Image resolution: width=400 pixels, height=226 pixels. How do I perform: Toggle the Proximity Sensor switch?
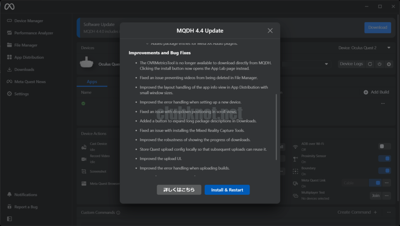pos(385,159)
